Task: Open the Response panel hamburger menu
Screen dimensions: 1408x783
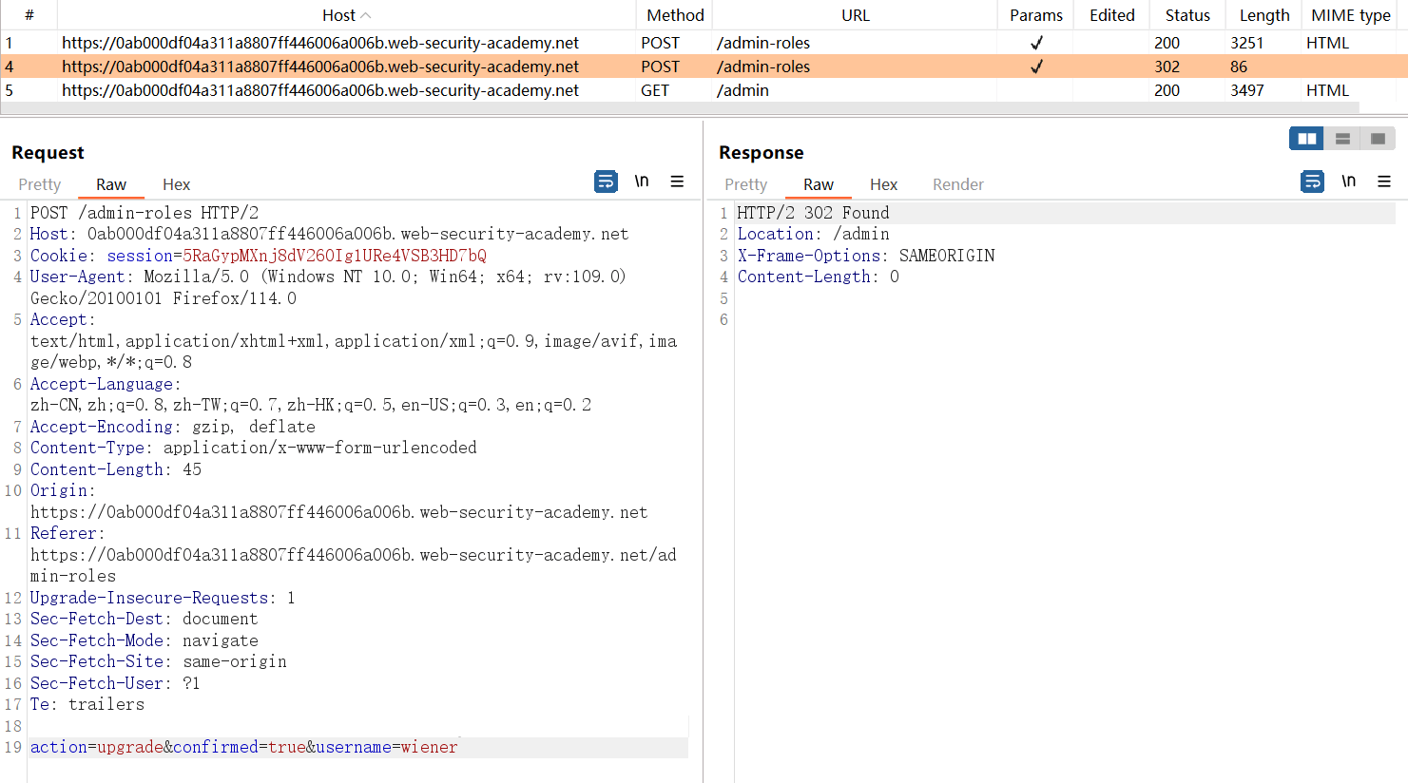Action: (x=1384, y=181)
